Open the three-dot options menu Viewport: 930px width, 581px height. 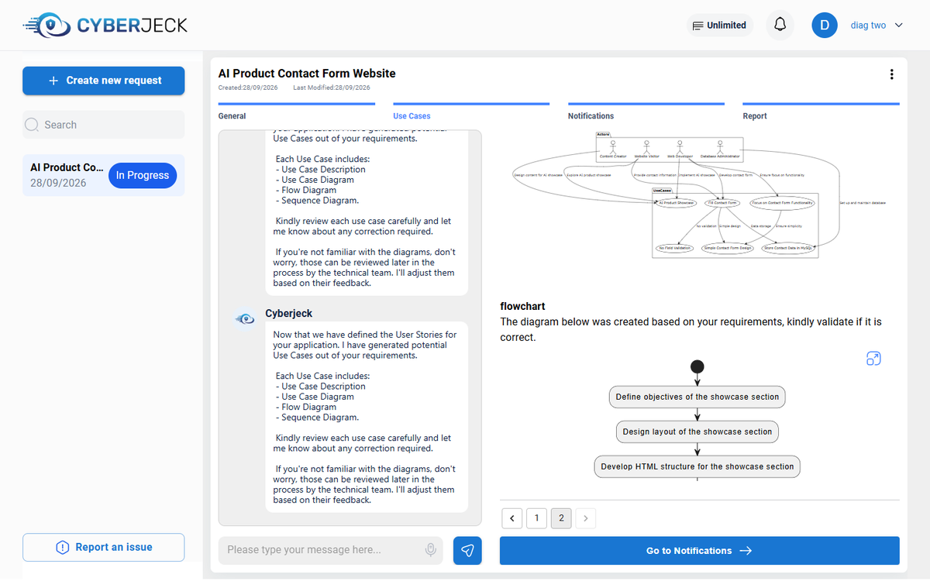tap(891, 74)
